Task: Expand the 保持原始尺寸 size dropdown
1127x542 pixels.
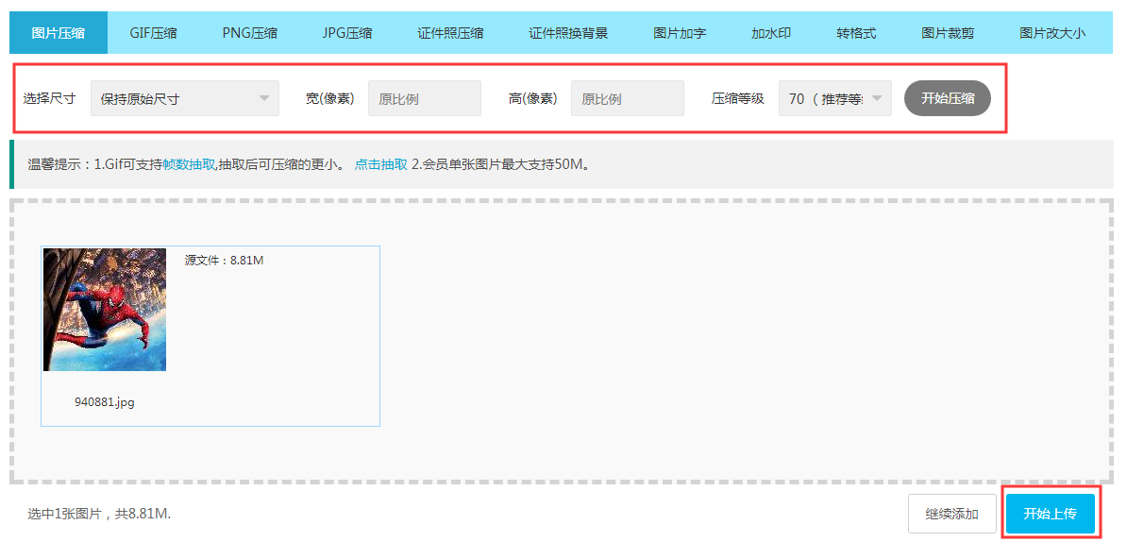Action: pyautogui.click(x=185, y=98)
